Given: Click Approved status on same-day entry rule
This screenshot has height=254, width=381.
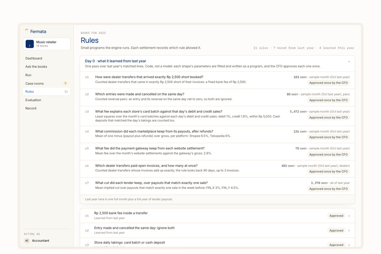Looking at the screenshot, I should [x=336, y=230].
